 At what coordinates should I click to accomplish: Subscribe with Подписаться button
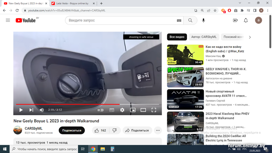(72, 131)
